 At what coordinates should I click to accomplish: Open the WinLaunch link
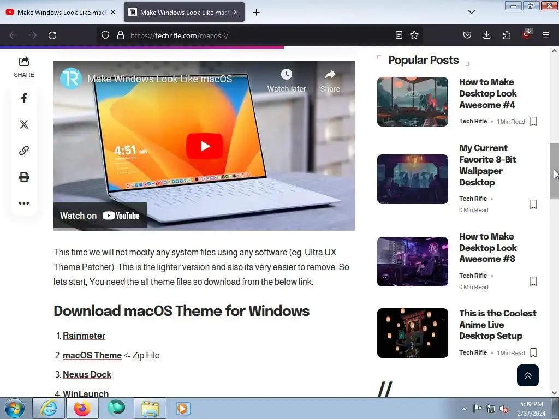click(x=86, y=394)
